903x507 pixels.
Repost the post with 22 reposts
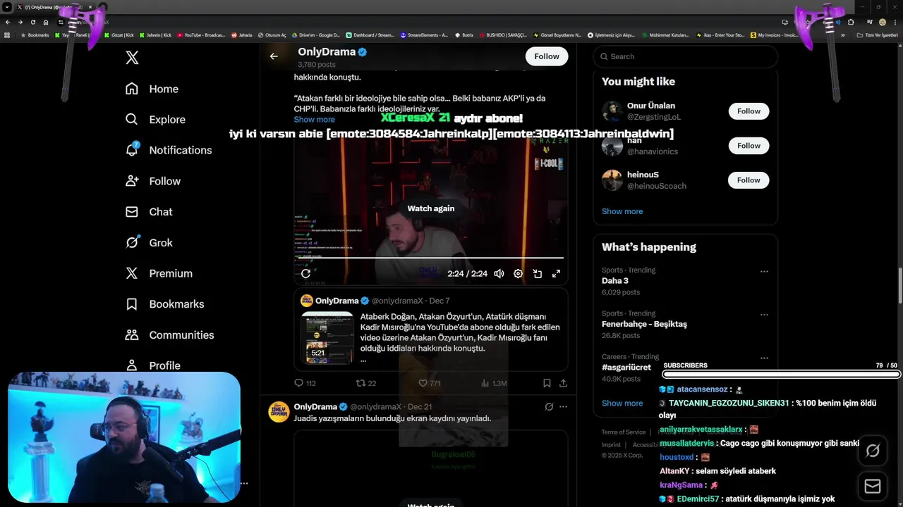point(365,383)
